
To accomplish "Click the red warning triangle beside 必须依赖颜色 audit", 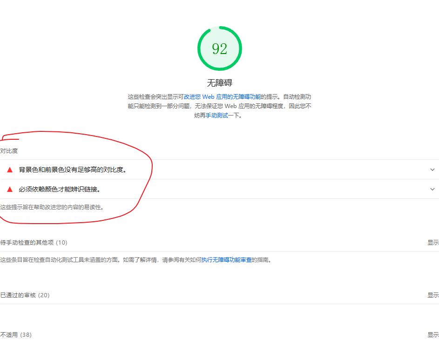I will [10, 189].
